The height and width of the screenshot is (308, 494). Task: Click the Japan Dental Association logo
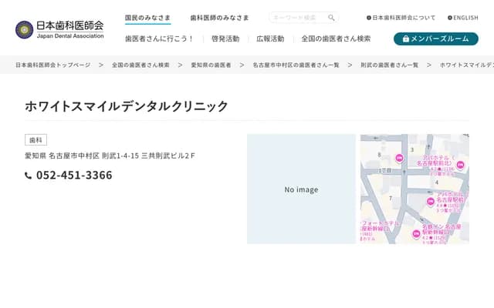coord(59,29)
